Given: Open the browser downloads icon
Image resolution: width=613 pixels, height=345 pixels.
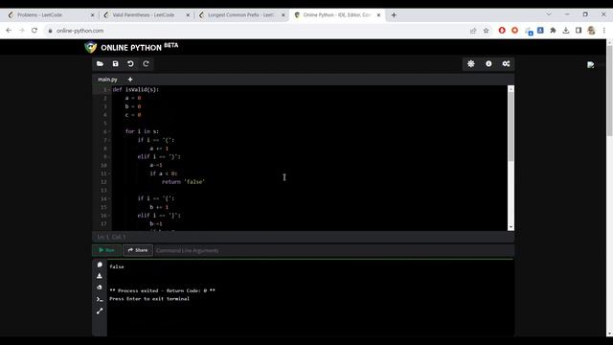Looking at the screenshot, I should click(x=566, y=30).
